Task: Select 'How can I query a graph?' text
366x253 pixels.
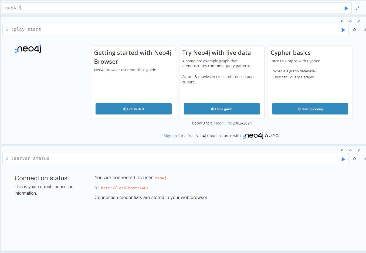Action: coord(294,77)
